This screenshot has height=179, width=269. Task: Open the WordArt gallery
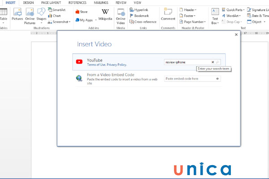pos(231,16)
